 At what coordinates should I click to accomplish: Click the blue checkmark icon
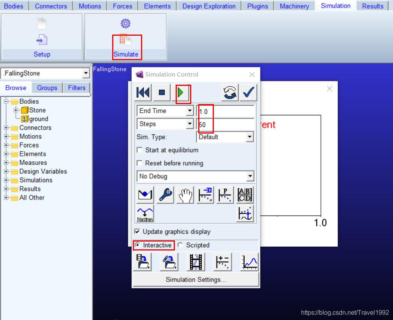tap(248, 92)
